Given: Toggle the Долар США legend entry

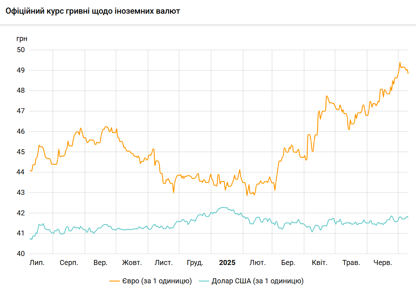Looking at the screenshot, I should [258, 280].
